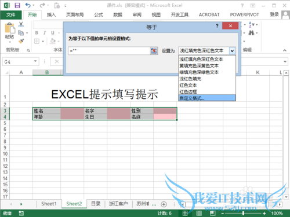Open the 文件 tab
Viewport: 290px width, 217px height.
coord(11,15)
